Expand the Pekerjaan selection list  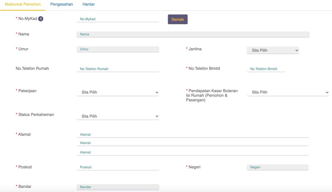[118, 92]
